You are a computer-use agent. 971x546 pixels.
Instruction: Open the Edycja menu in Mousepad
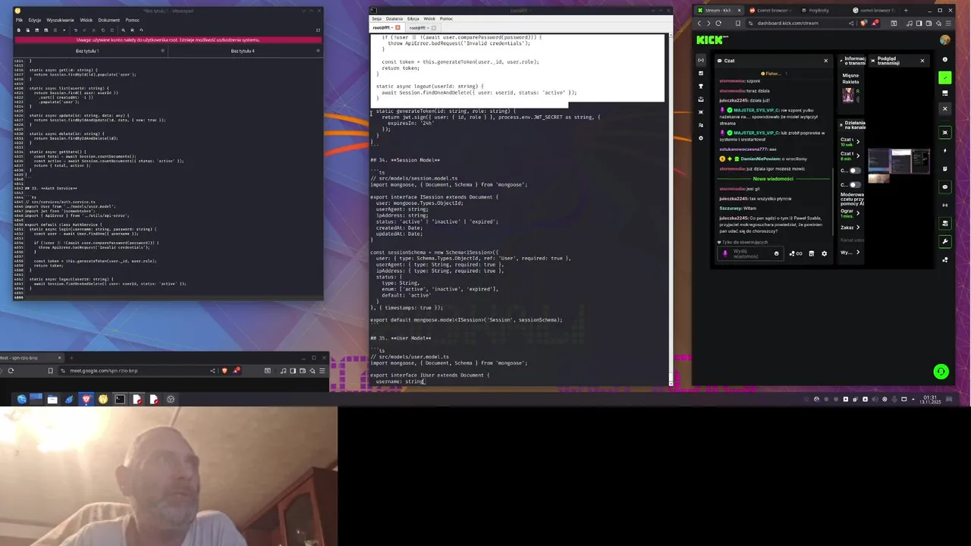click(35, 20)
